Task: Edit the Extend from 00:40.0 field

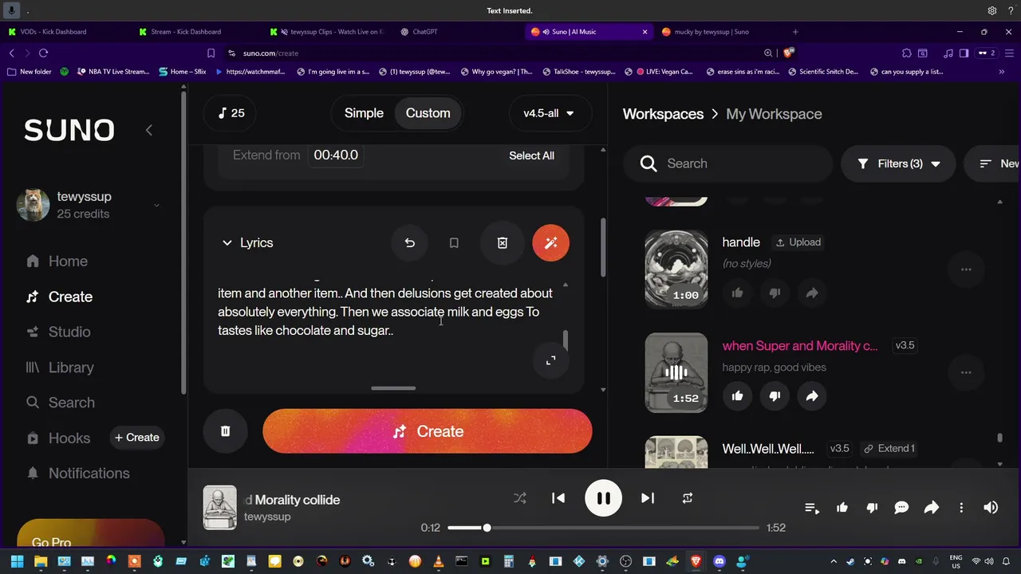Action: point(336,155)
